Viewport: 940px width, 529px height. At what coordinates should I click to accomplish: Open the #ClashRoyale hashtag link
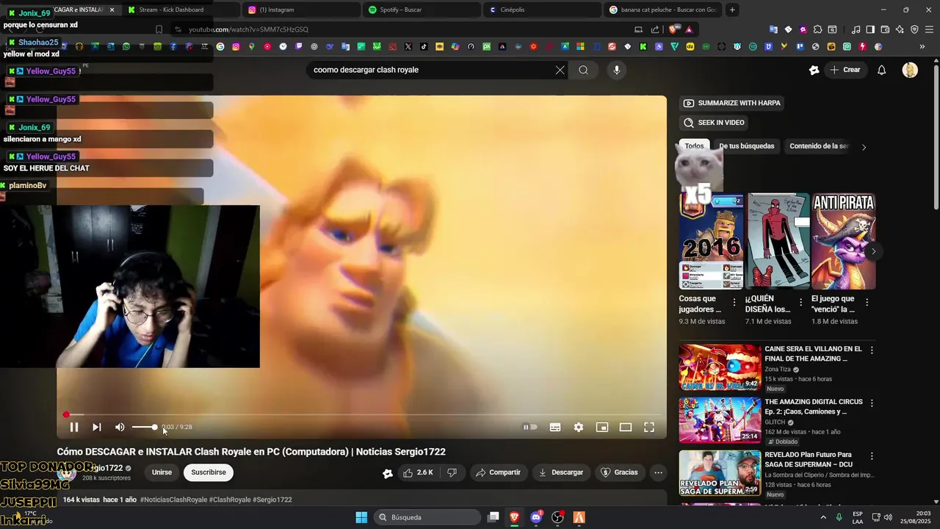(x=230, y=500)
